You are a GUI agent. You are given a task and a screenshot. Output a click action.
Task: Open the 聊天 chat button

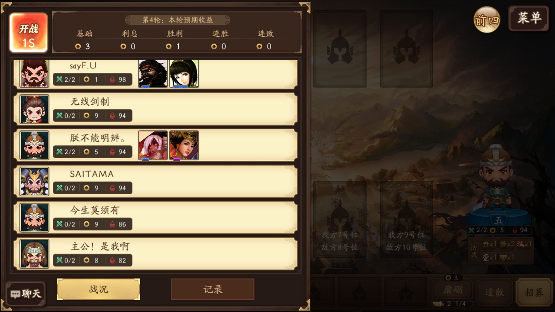[x=26, y=294]
